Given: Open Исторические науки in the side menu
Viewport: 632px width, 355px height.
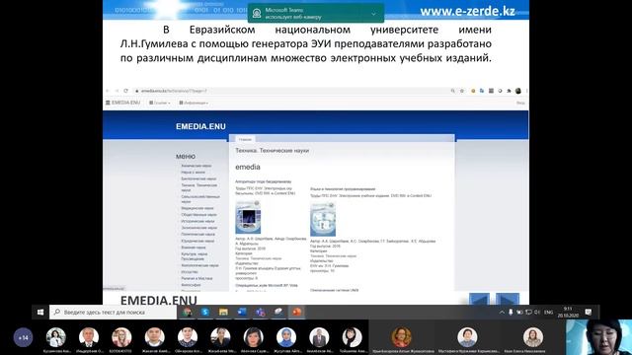Looking at the screenshot, I should [x=197, y=221].
